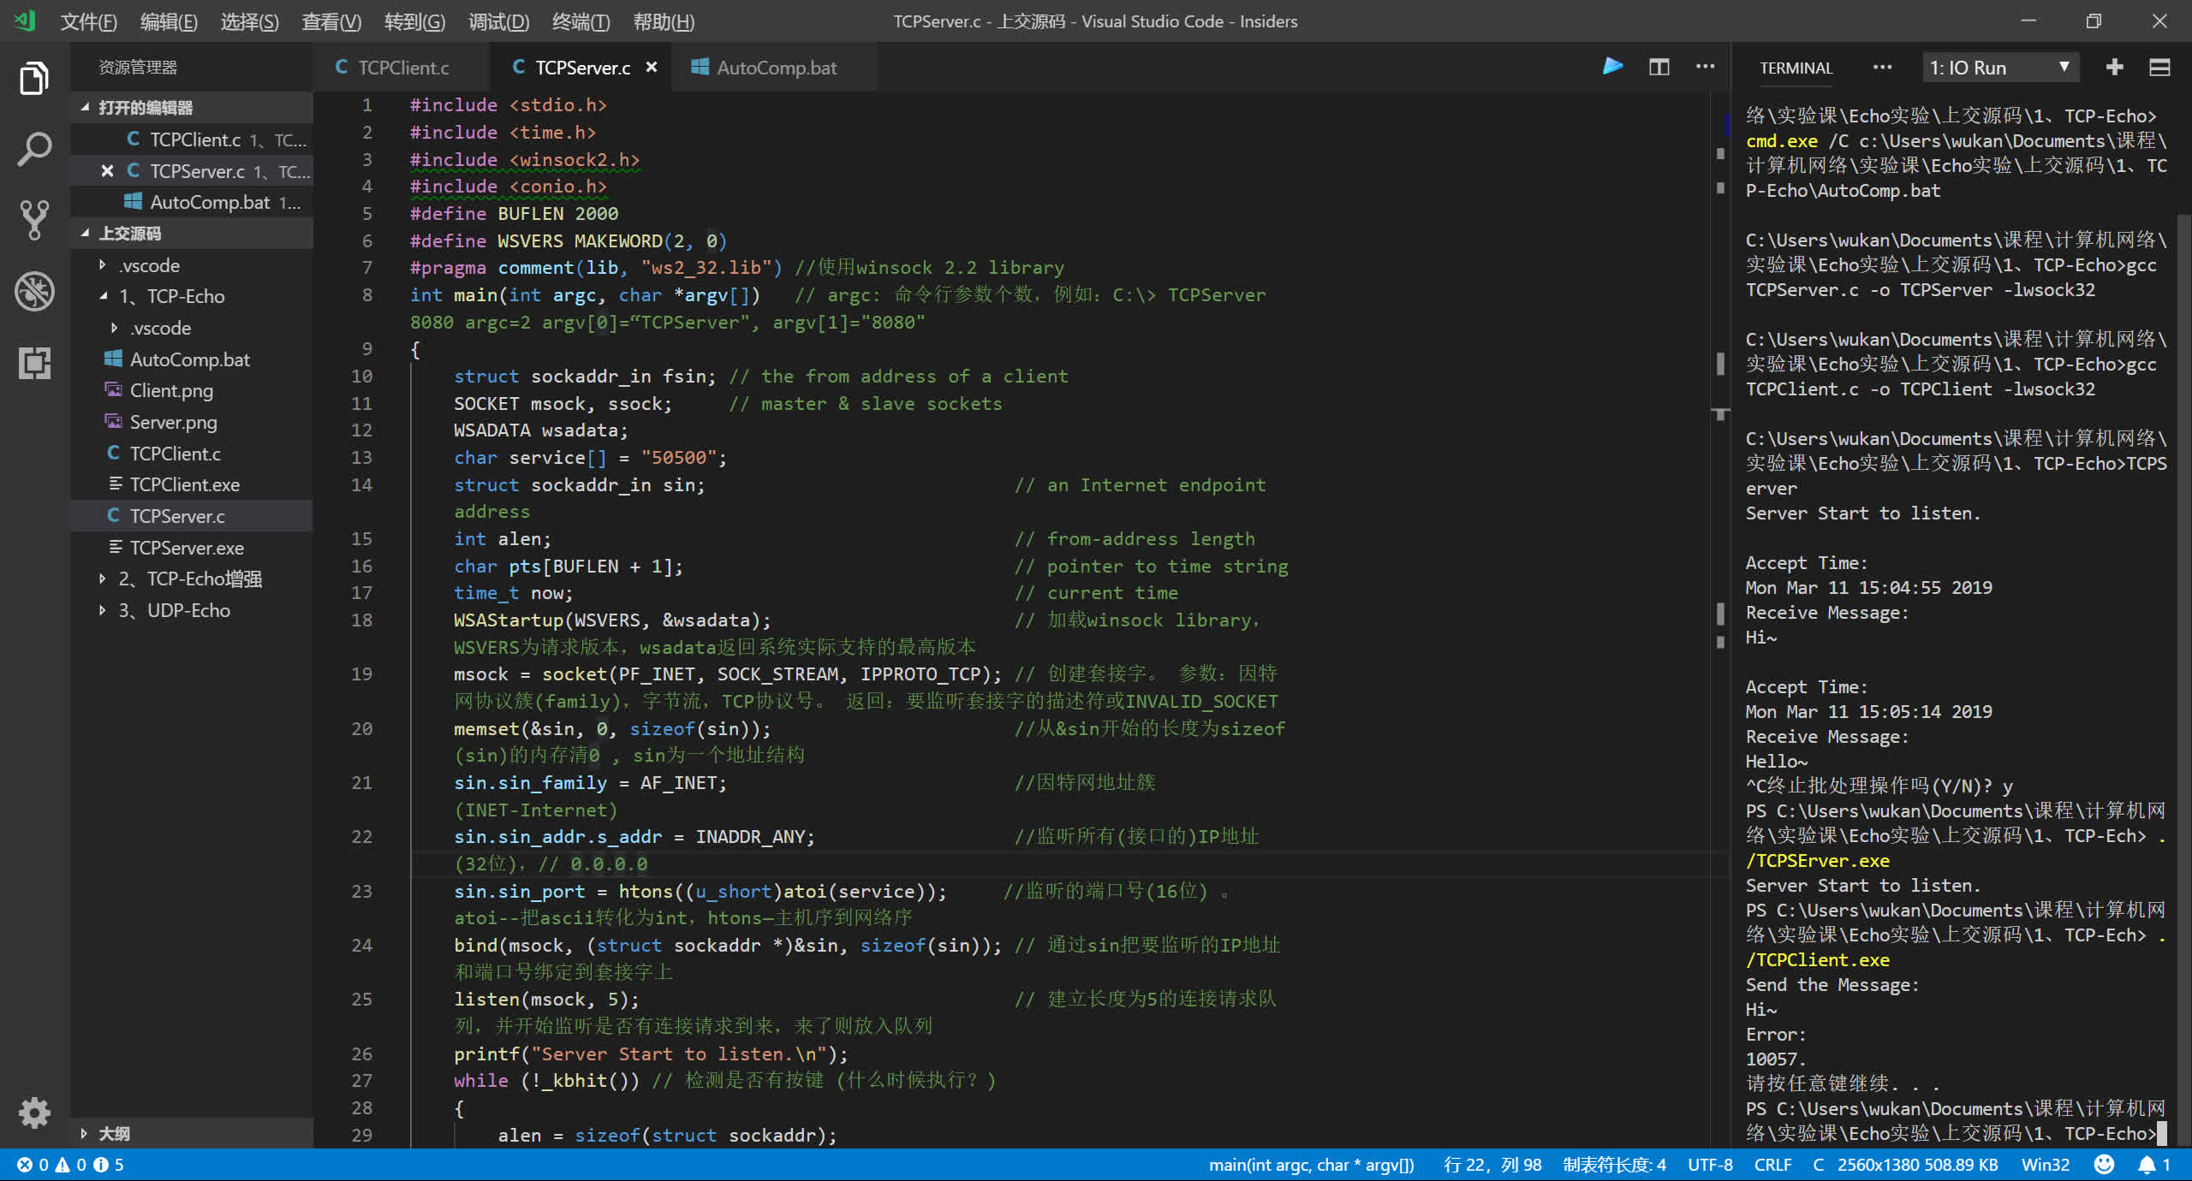
Task: Open the Debug view icon
Action: click(34, 292)
